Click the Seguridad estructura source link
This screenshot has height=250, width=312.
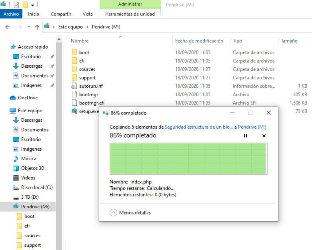[199, 127]
